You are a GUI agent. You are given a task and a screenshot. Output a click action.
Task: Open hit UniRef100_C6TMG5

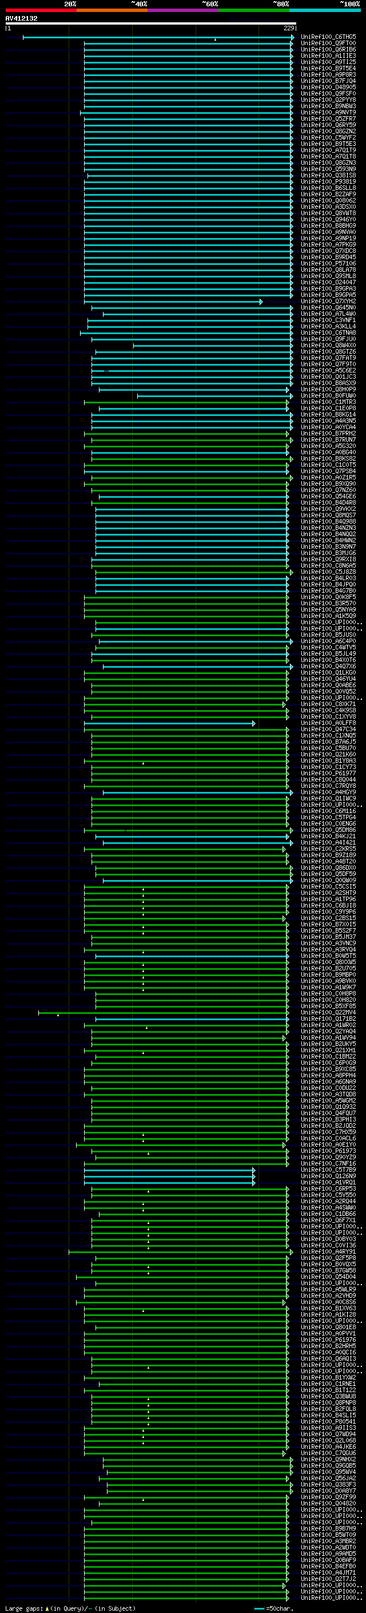328,37
